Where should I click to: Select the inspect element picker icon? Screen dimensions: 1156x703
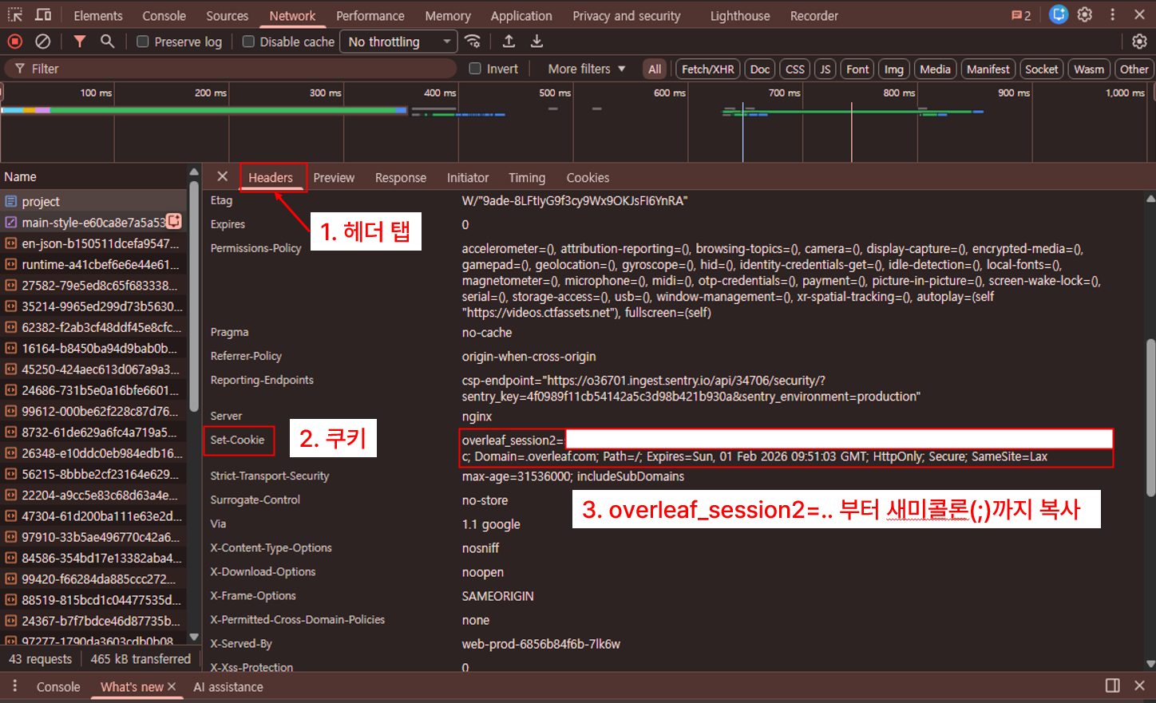tap(15, 15)
